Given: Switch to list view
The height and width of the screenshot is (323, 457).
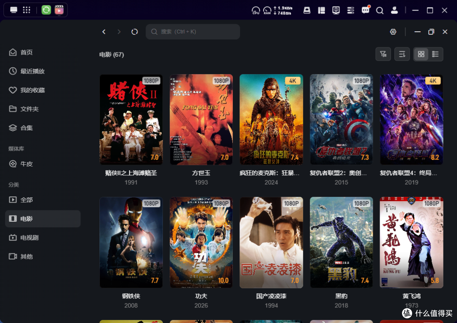Looking at the screenshot, I should pyautogui.click(x=435, y=54).
